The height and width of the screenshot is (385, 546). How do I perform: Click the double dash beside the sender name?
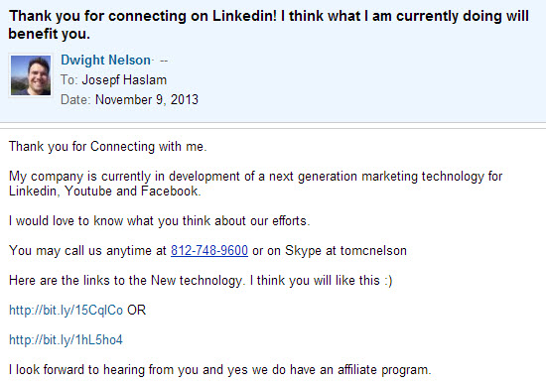coord(164,61)
